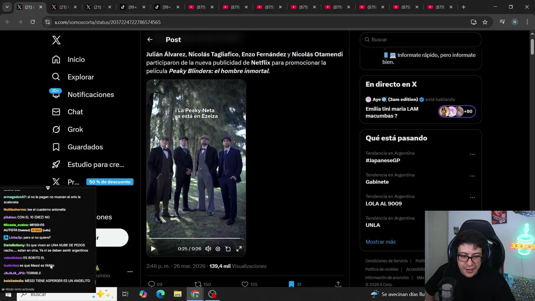Close the active X tab
Viewport: 535px width, 301px height.
tap(41, 7)
